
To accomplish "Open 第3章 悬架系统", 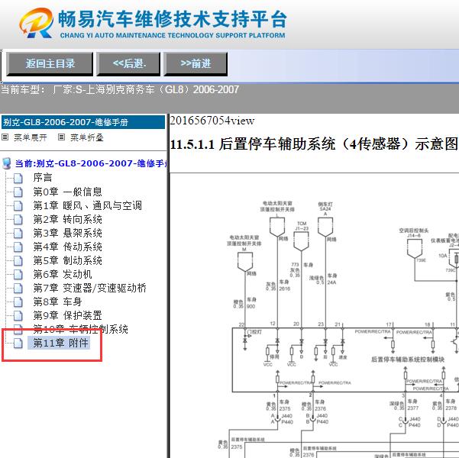I will click(68, 233).
